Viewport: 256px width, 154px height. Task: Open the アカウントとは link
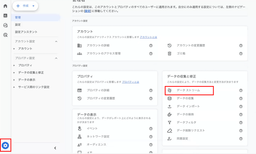pos(148,37)
